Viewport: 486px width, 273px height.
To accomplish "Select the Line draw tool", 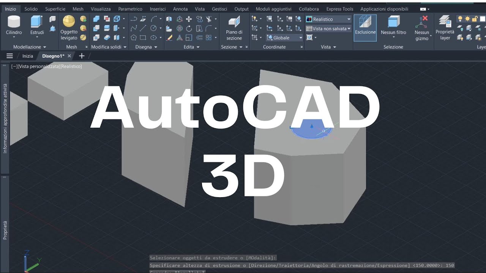I will (x=143, y=28).
